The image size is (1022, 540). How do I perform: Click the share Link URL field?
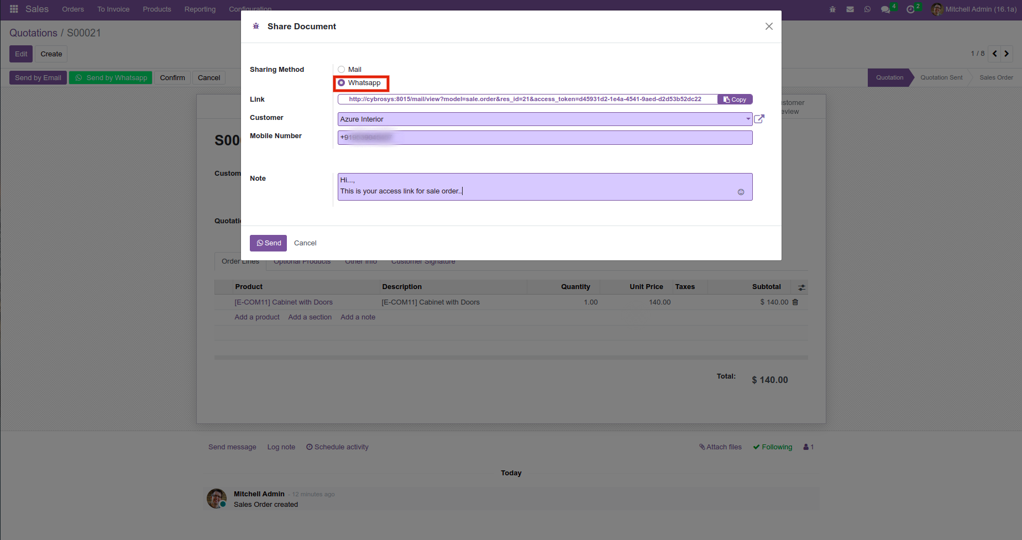tap(527, 99)
